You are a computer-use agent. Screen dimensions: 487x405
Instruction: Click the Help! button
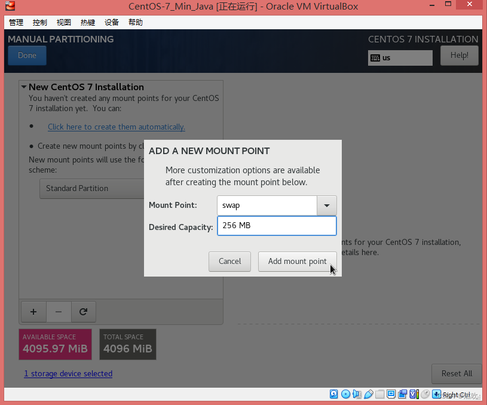point(460,56)
